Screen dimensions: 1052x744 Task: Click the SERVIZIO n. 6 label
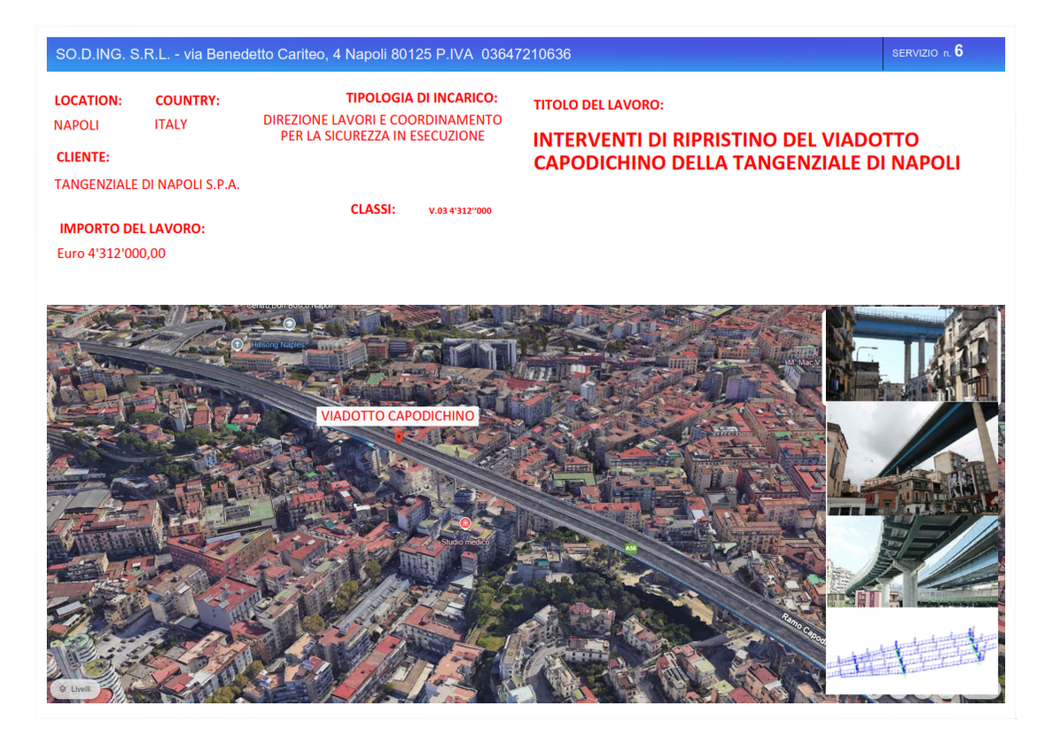point(927,51)
